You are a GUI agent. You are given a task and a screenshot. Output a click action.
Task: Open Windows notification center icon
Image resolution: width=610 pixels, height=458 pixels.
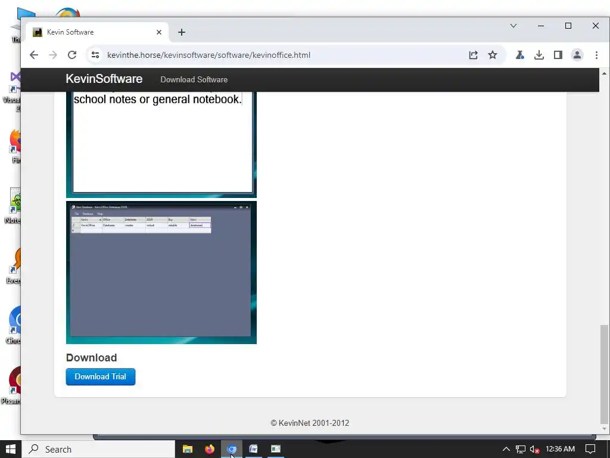(x=590, y=449)
